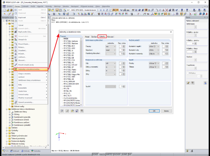The image size is (210, 156).
Task: Click the help icon in the dialog footer
Action: [62, 111]
